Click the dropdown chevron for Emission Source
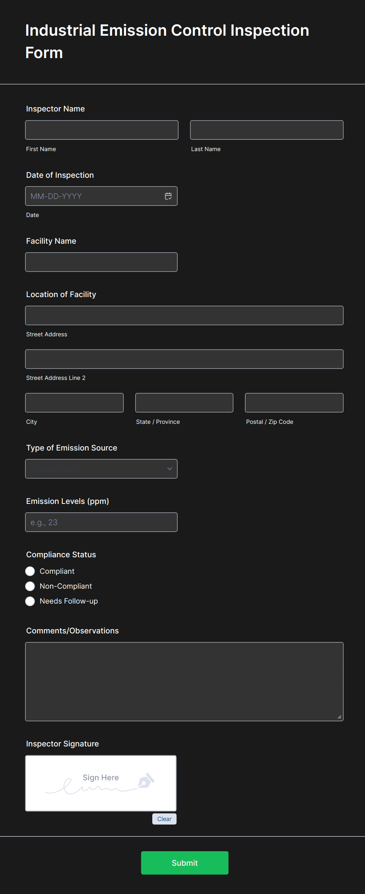Screen dimensions: 365x894 (170, 469)
